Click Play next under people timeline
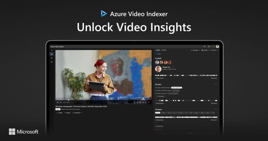 click(x=214, y=78)
